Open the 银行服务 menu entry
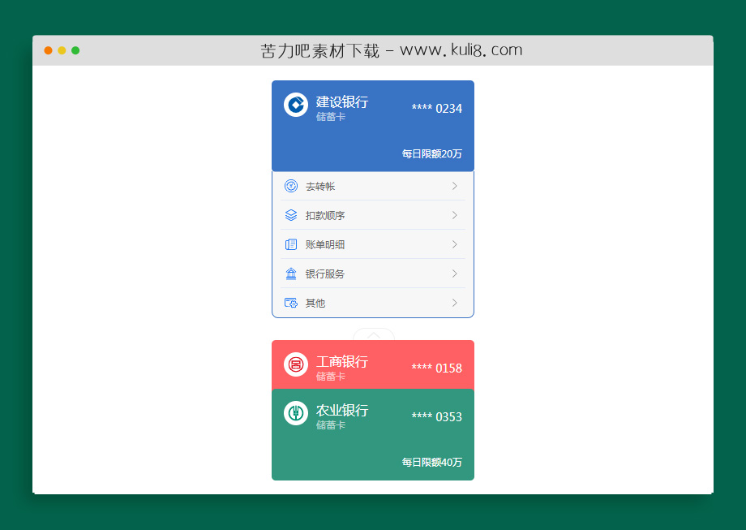 [324, 274]
